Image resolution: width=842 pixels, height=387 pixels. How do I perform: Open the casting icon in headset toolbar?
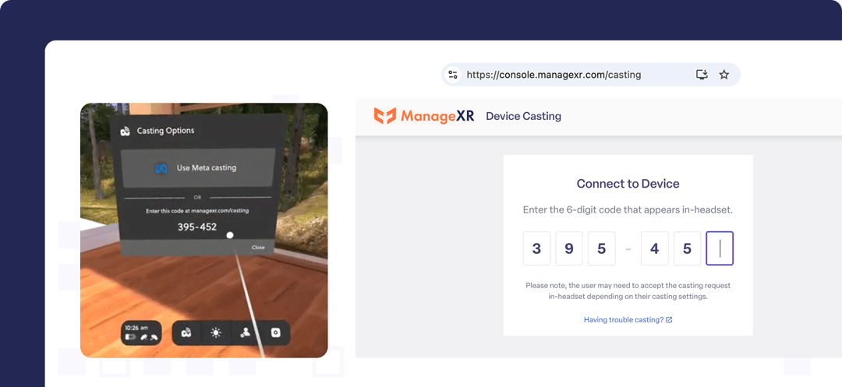coord(186,332)
